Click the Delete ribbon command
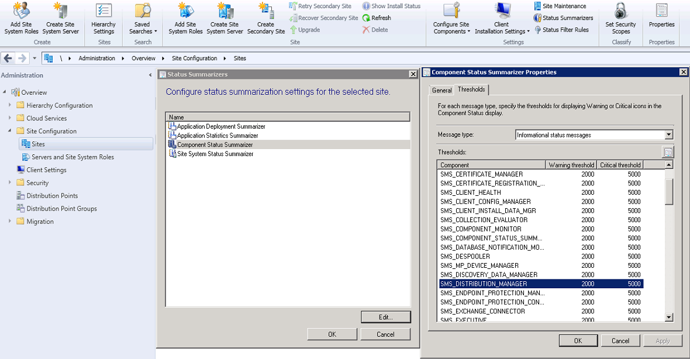The width and height of the screenshot is (690, 359). [x=375, y=30]
